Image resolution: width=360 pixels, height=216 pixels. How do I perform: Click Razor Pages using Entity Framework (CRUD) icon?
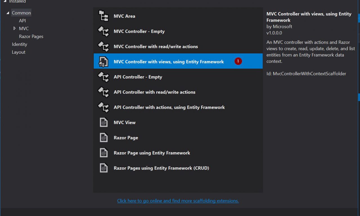tap(103, 168)
